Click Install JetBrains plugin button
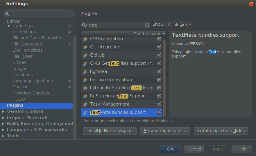 point(110,131)
